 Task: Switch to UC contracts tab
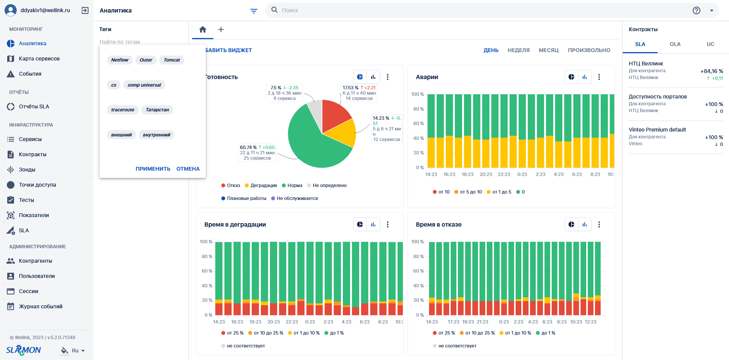pyautogui.click(x=710, y=44)
